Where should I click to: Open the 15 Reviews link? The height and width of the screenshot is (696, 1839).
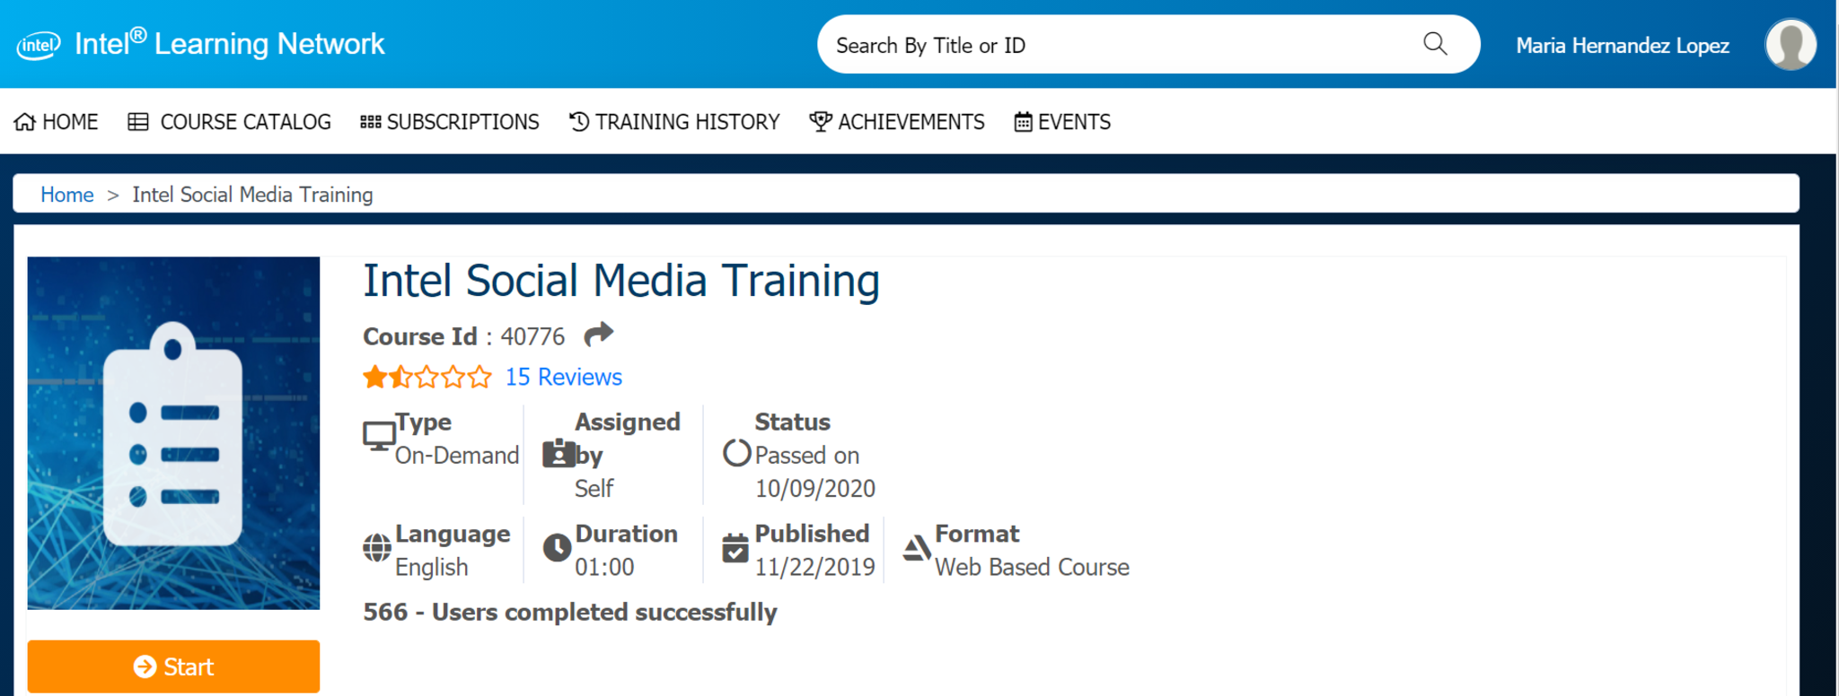[563, 377]
